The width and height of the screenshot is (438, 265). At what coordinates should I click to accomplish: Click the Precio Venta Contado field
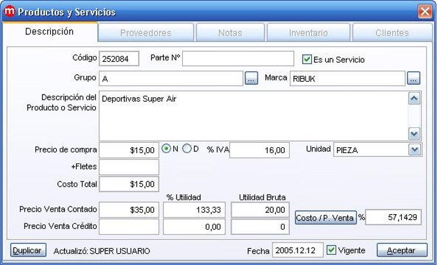coord(129,210)
